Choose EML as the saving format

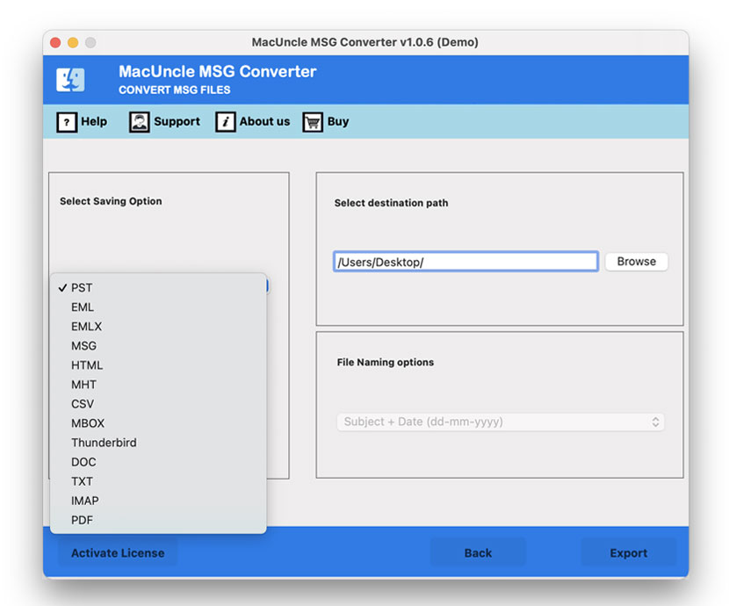(83, 307)
